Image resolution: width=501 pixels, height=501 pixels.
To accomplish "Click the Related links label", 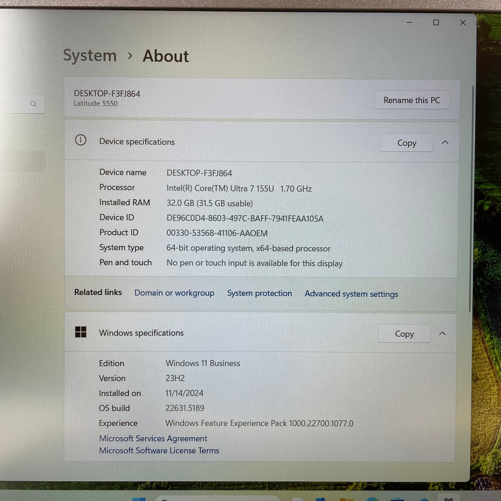I will coord(98,292).
